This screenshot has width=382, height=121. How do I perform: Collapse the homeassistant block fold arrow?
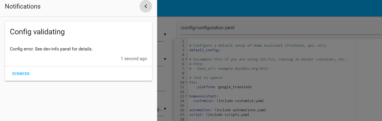[x=187, y=96]
